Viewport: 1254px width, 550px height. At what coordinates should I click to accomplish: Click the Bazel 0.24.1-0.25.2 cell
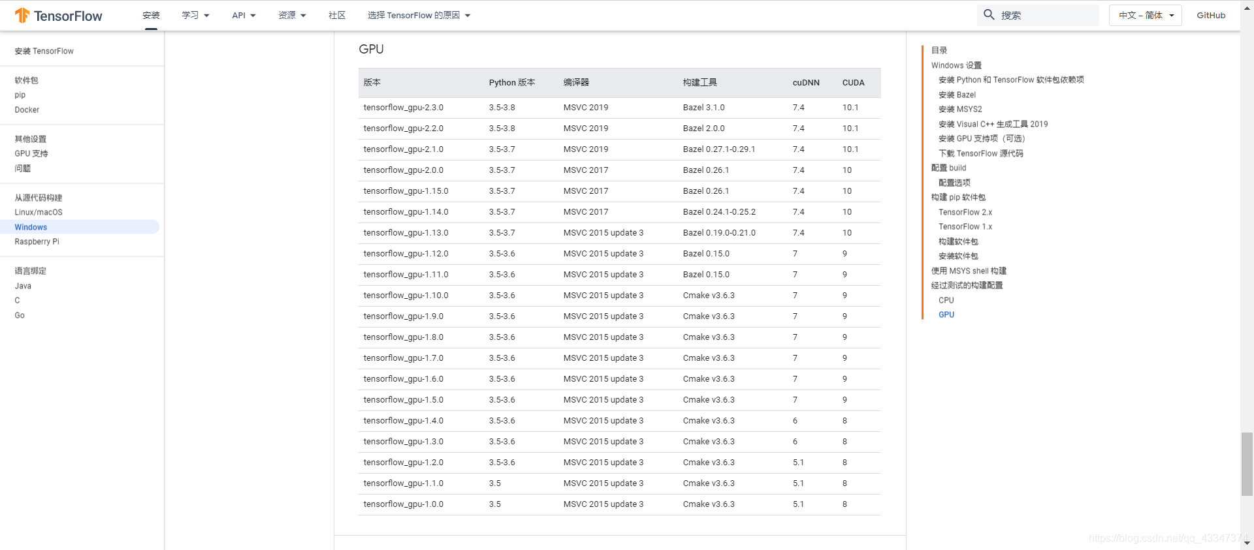[x=719, y=212]
